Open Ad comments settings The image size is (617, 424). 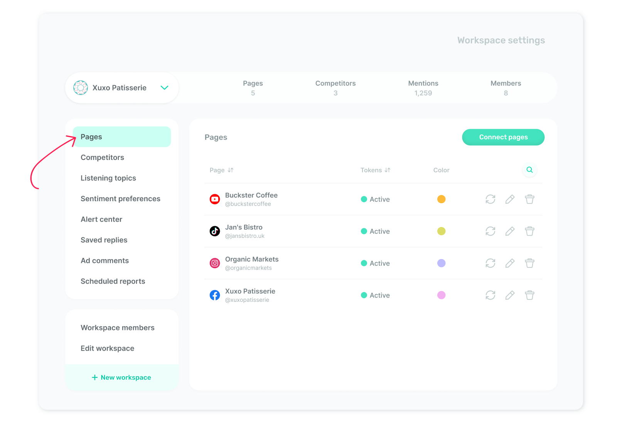pos(105,261)
